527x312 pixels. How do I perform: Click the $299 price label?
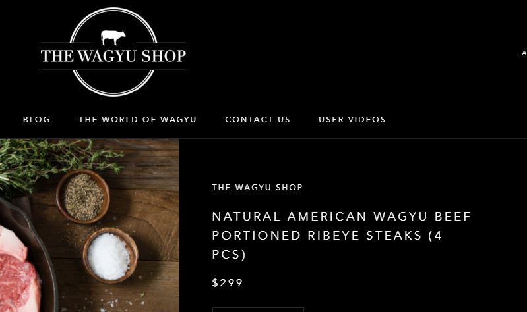pos(227,282)
